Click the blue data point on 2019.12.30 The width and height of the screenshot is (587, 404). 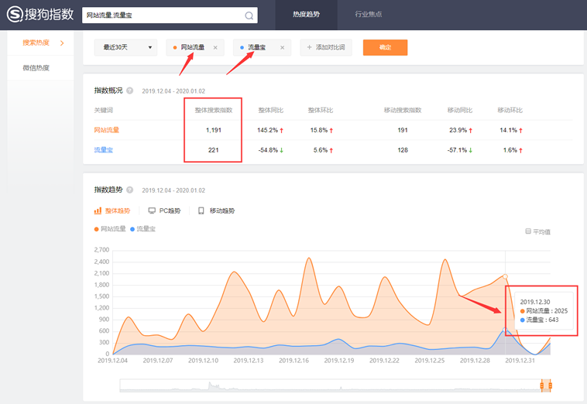[x=505, y=330]
